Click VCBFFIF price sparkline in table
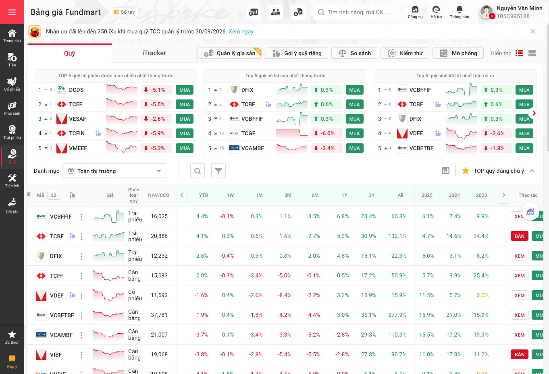This screenshot has width=549, height=374. pyautogui.click(x=108, y=217)
